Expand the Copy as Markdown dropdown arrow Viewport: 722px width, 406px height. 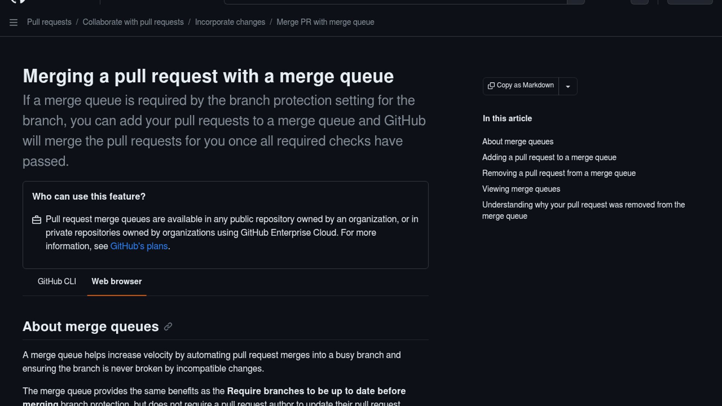pyautogui.click(x=568, y=86)
